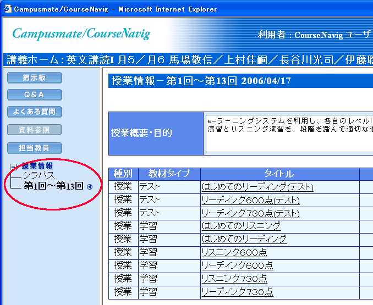
Task: Open the よくある質問 FAQ button
Action: pyautogui.click(x=35, y=112)
